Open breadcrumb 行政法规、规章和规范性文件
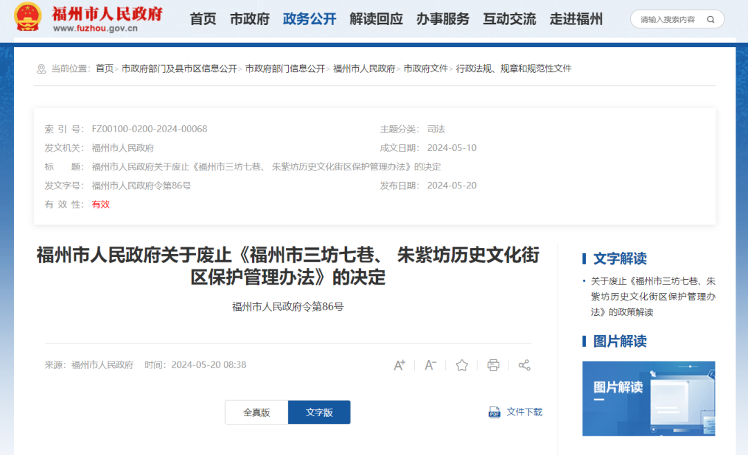Screen dimensions: 748x455 pos(514,69)
